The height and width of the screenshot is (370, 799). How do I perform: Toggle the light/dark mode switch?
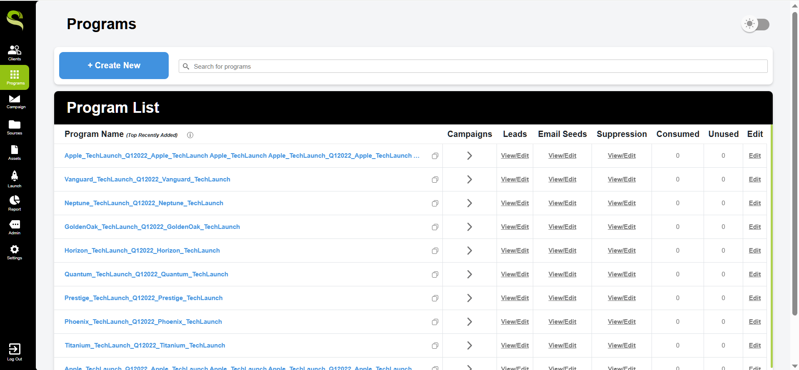click(x=755, y=24)
